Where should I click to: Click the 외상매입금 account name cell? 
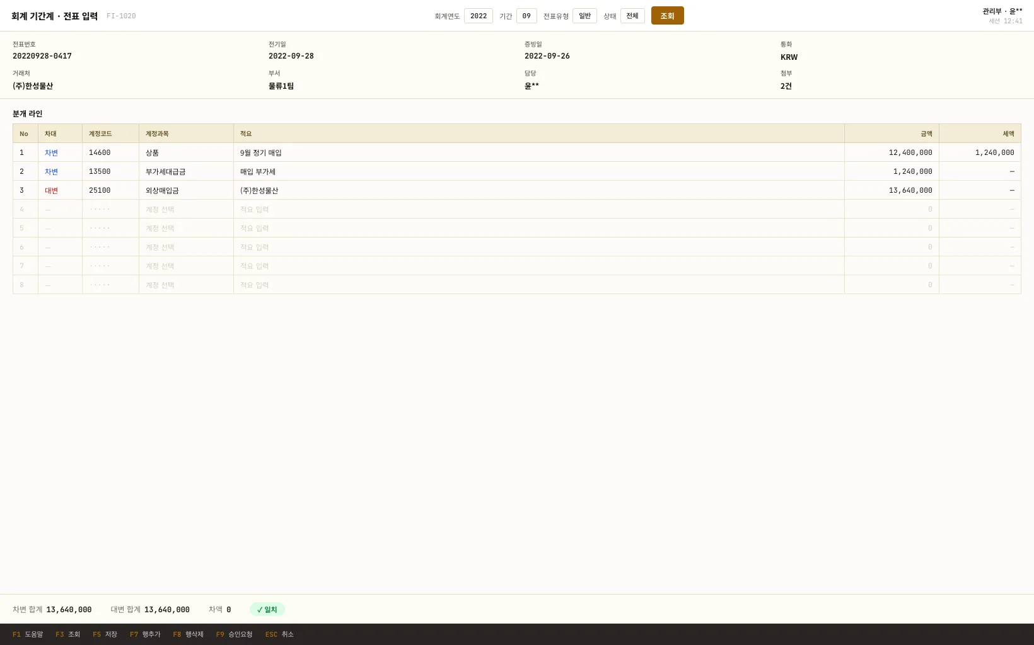186,190
